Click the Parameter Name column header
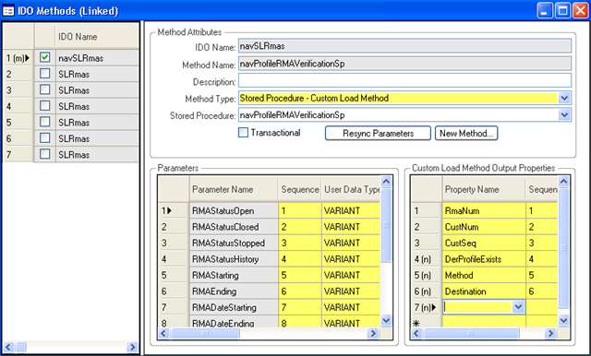The width and height of the screenshot is (591, 356). (x=234, y=189)
